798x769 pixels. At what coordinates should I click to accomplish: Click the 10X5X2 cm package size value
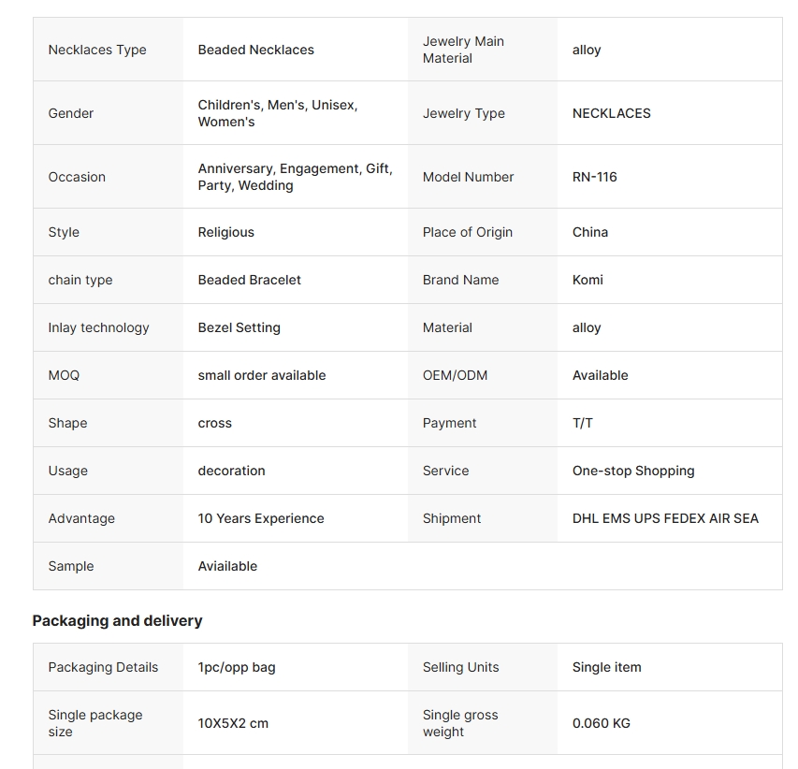[233, 724]
